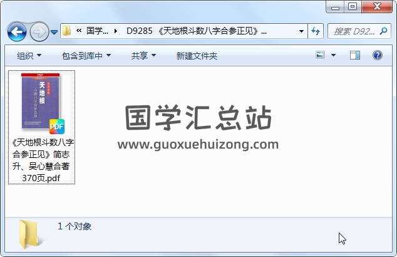Click the refresh address bar button
The height and width of the screenshot is (257, 397).
point(316,31)
